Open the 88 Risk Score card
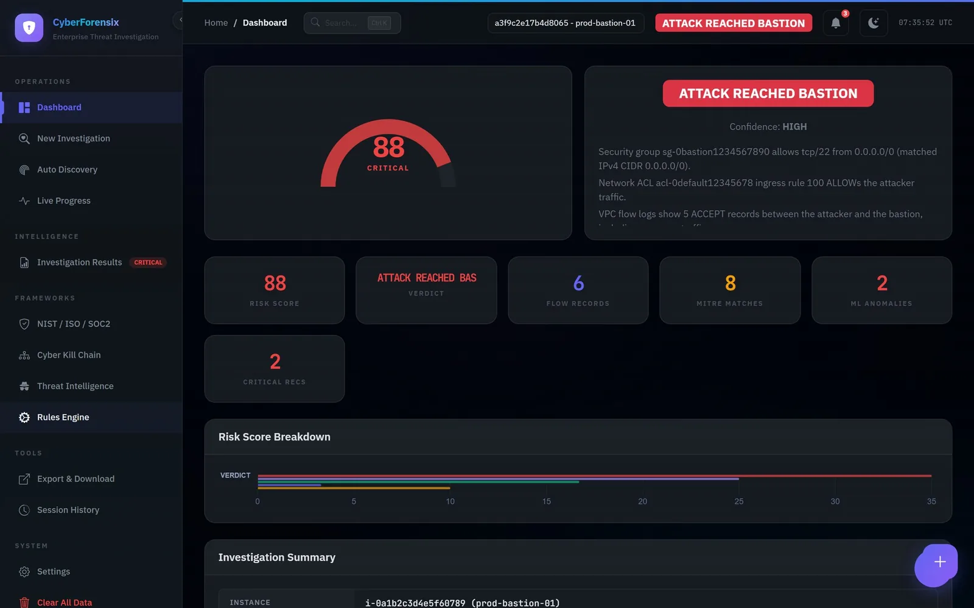 275,290
